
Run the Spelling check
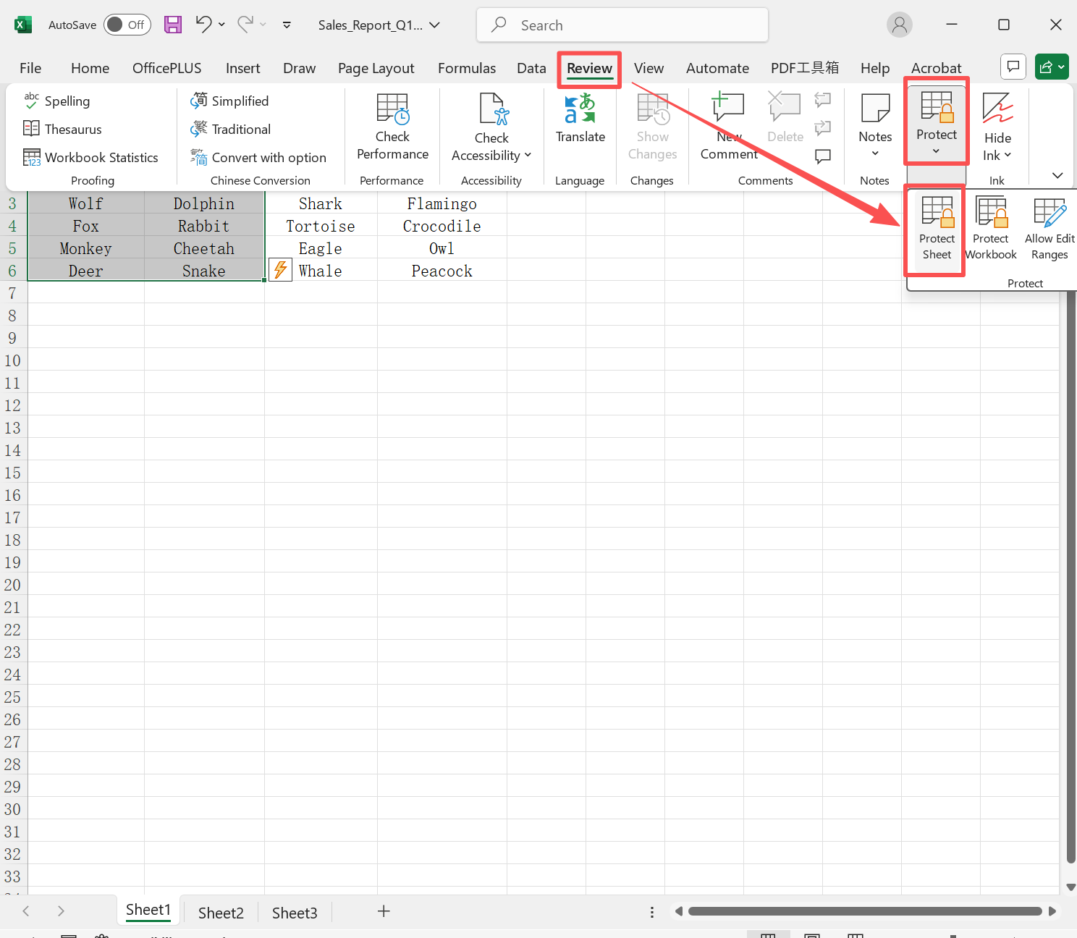[58, 101]
